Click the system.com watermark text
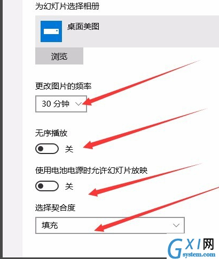 [199, 254]
